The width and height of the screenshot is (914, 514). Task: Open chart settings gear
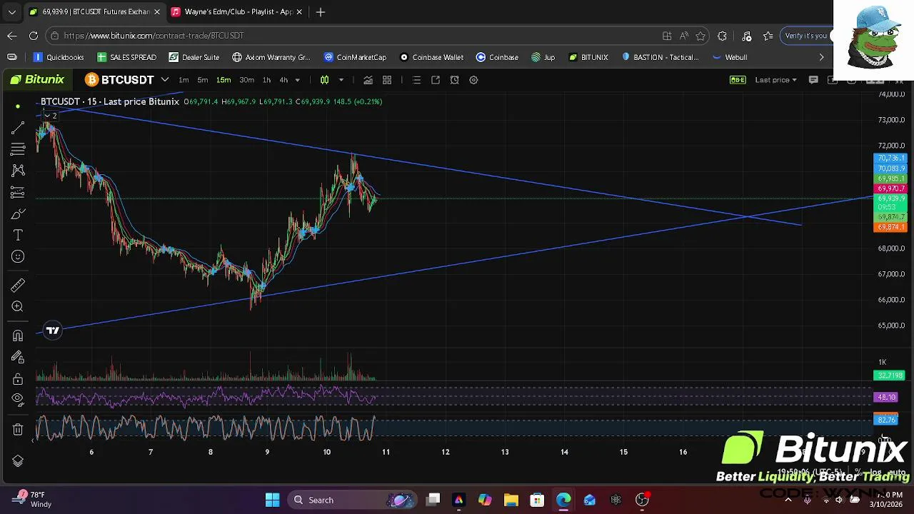coord(473,80)
